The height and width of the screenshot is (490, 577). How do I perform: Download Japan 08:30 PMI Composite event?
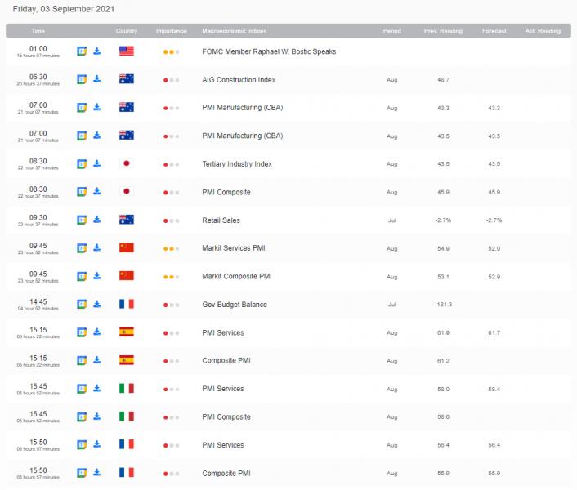(x=96, y=191)
